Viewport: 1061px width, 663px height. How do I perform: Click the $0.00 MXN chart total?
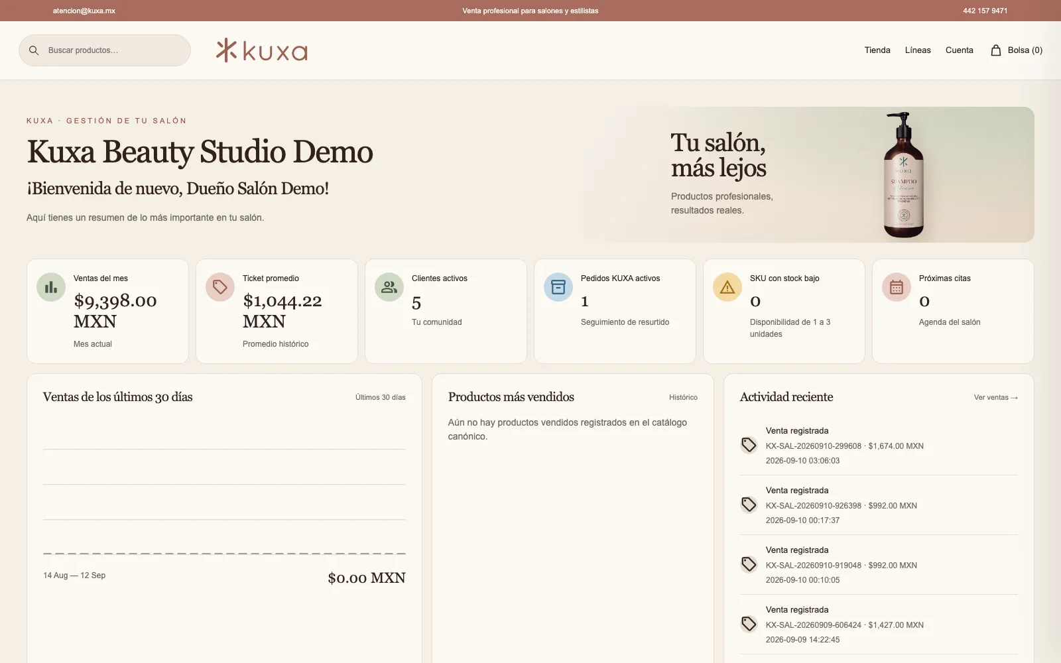click(x=367, y=578)
